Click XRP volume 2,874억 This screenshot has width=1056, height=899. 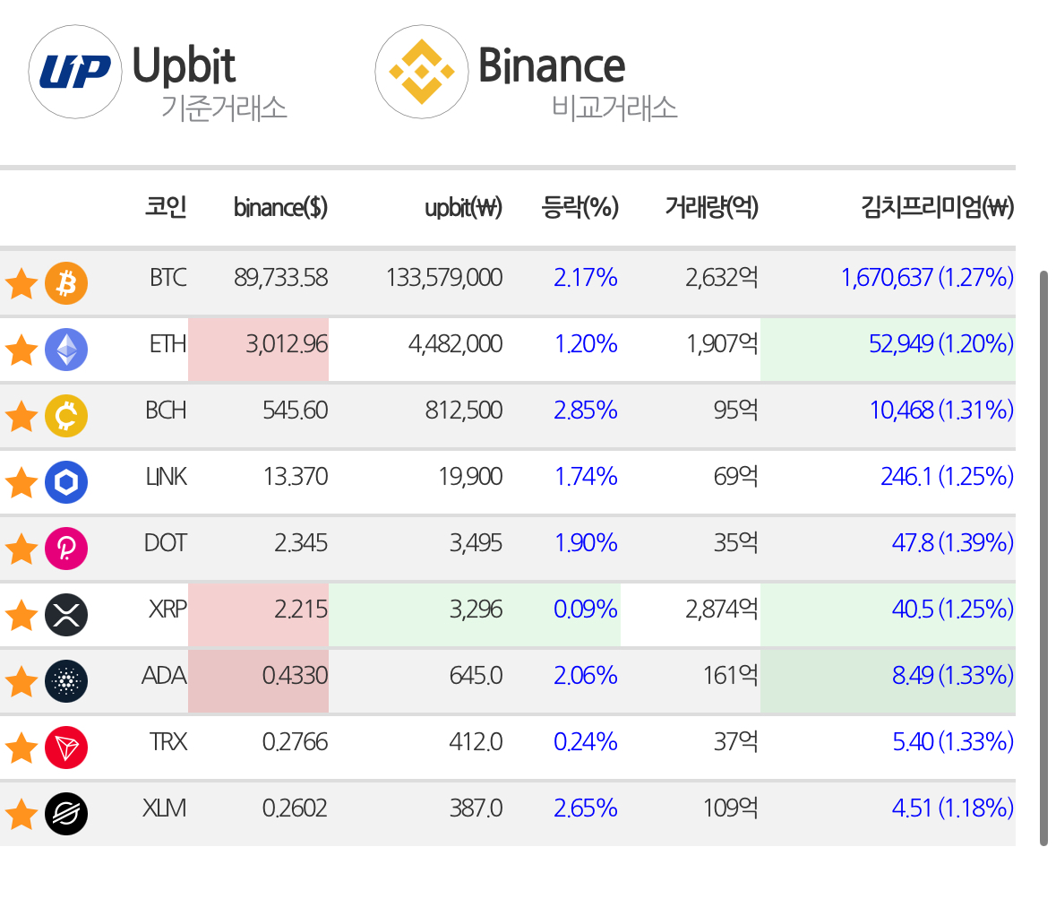(x=722, y=609)
